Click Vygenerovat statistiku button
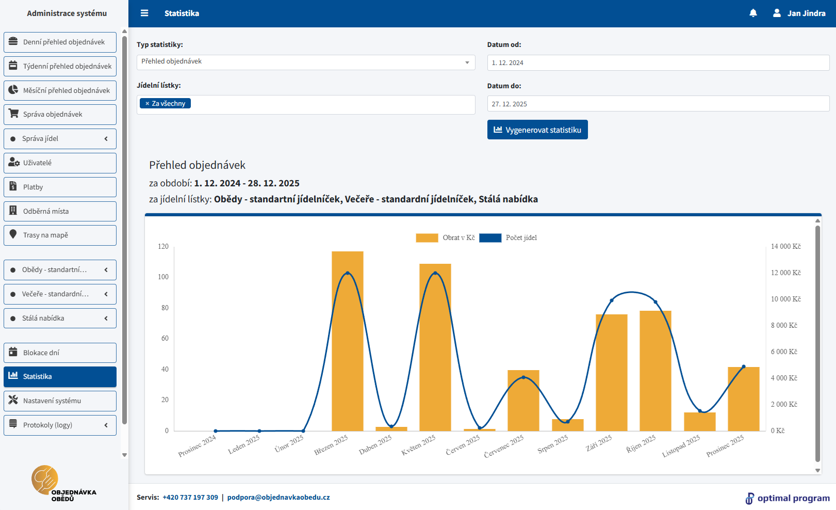The image size is (836, 510). point(537,130)
